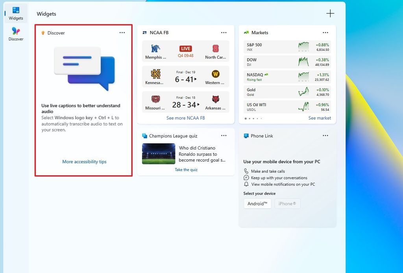The height and width of the screenshot is (273, 403).
Task: Click the Kennesaw team logo
Action: [x=155, y=74]
